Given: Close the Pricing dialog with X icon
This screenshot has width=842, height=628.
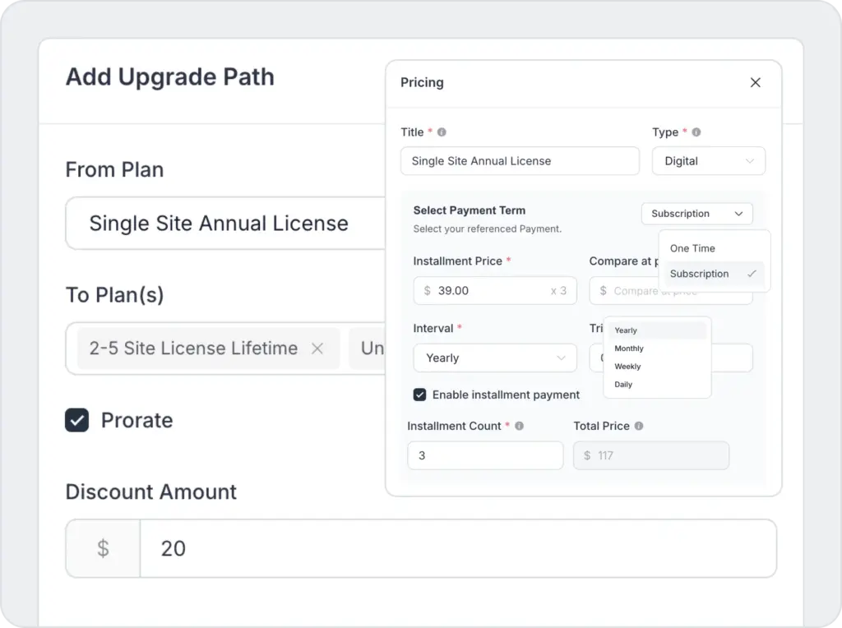Looking at the screenshot, I should click(755, 82).
